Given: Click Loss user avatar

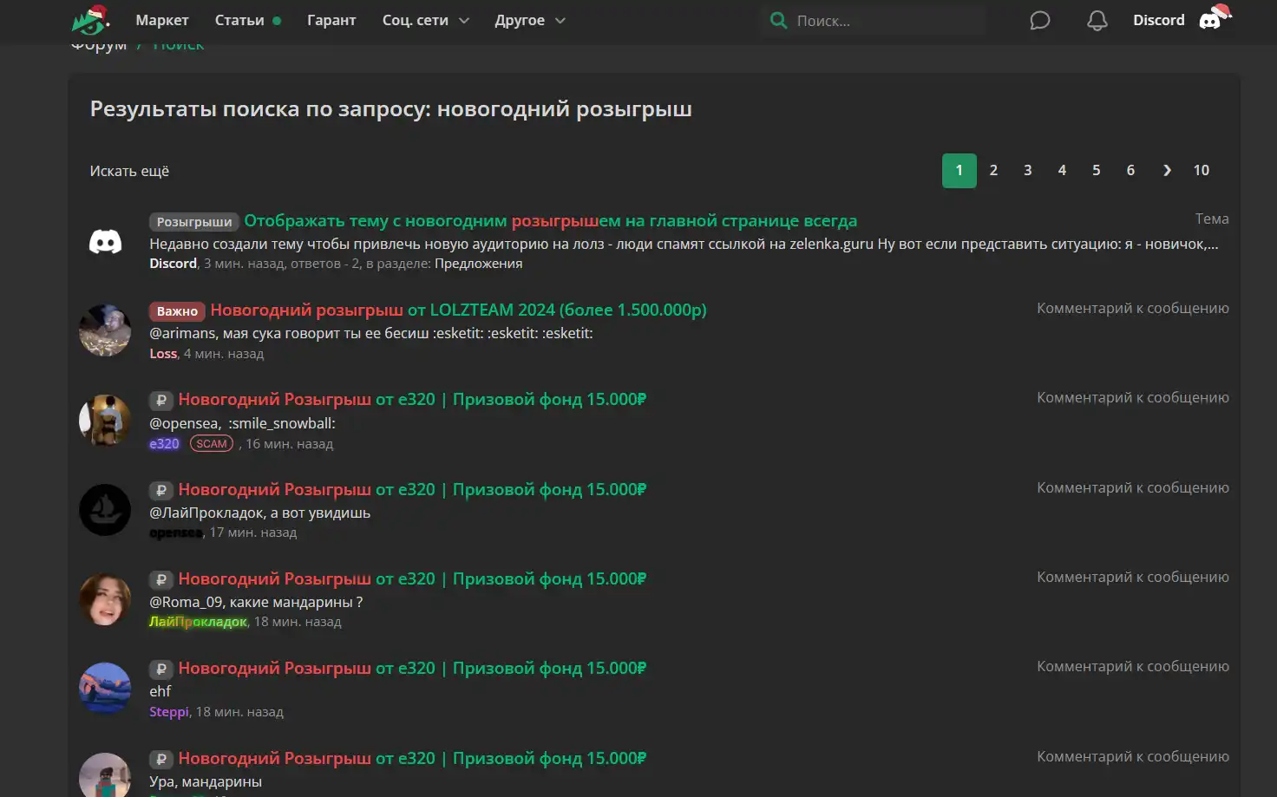Looking at the screenshot, I should 105,330.
